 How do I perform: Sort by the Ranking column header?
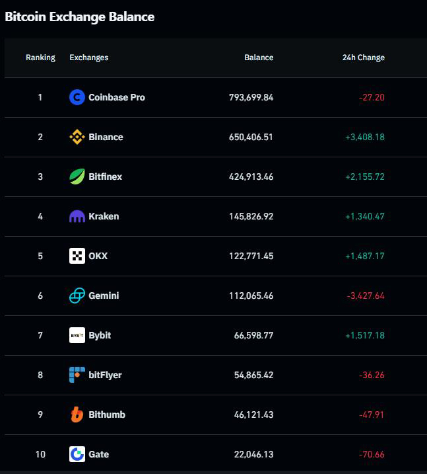40,58
